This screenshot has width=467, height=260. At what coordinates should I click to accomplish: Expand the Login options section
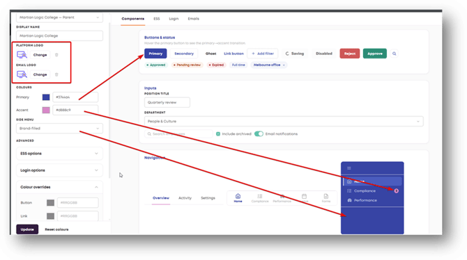click(59, 170)
